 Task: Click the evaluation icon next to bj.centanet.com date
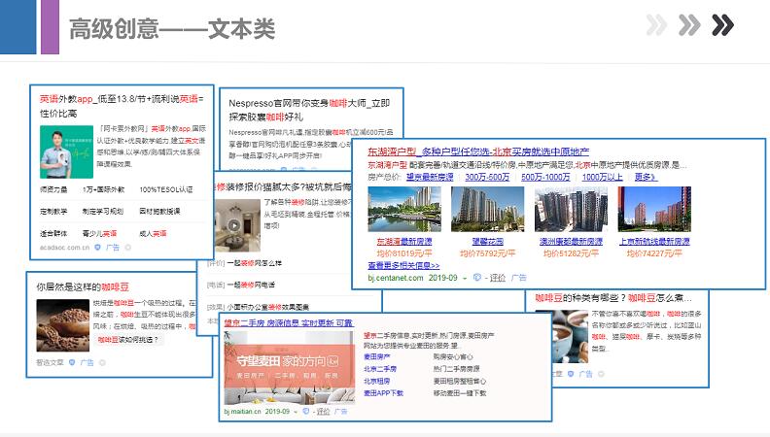click(x=479, y=278)
